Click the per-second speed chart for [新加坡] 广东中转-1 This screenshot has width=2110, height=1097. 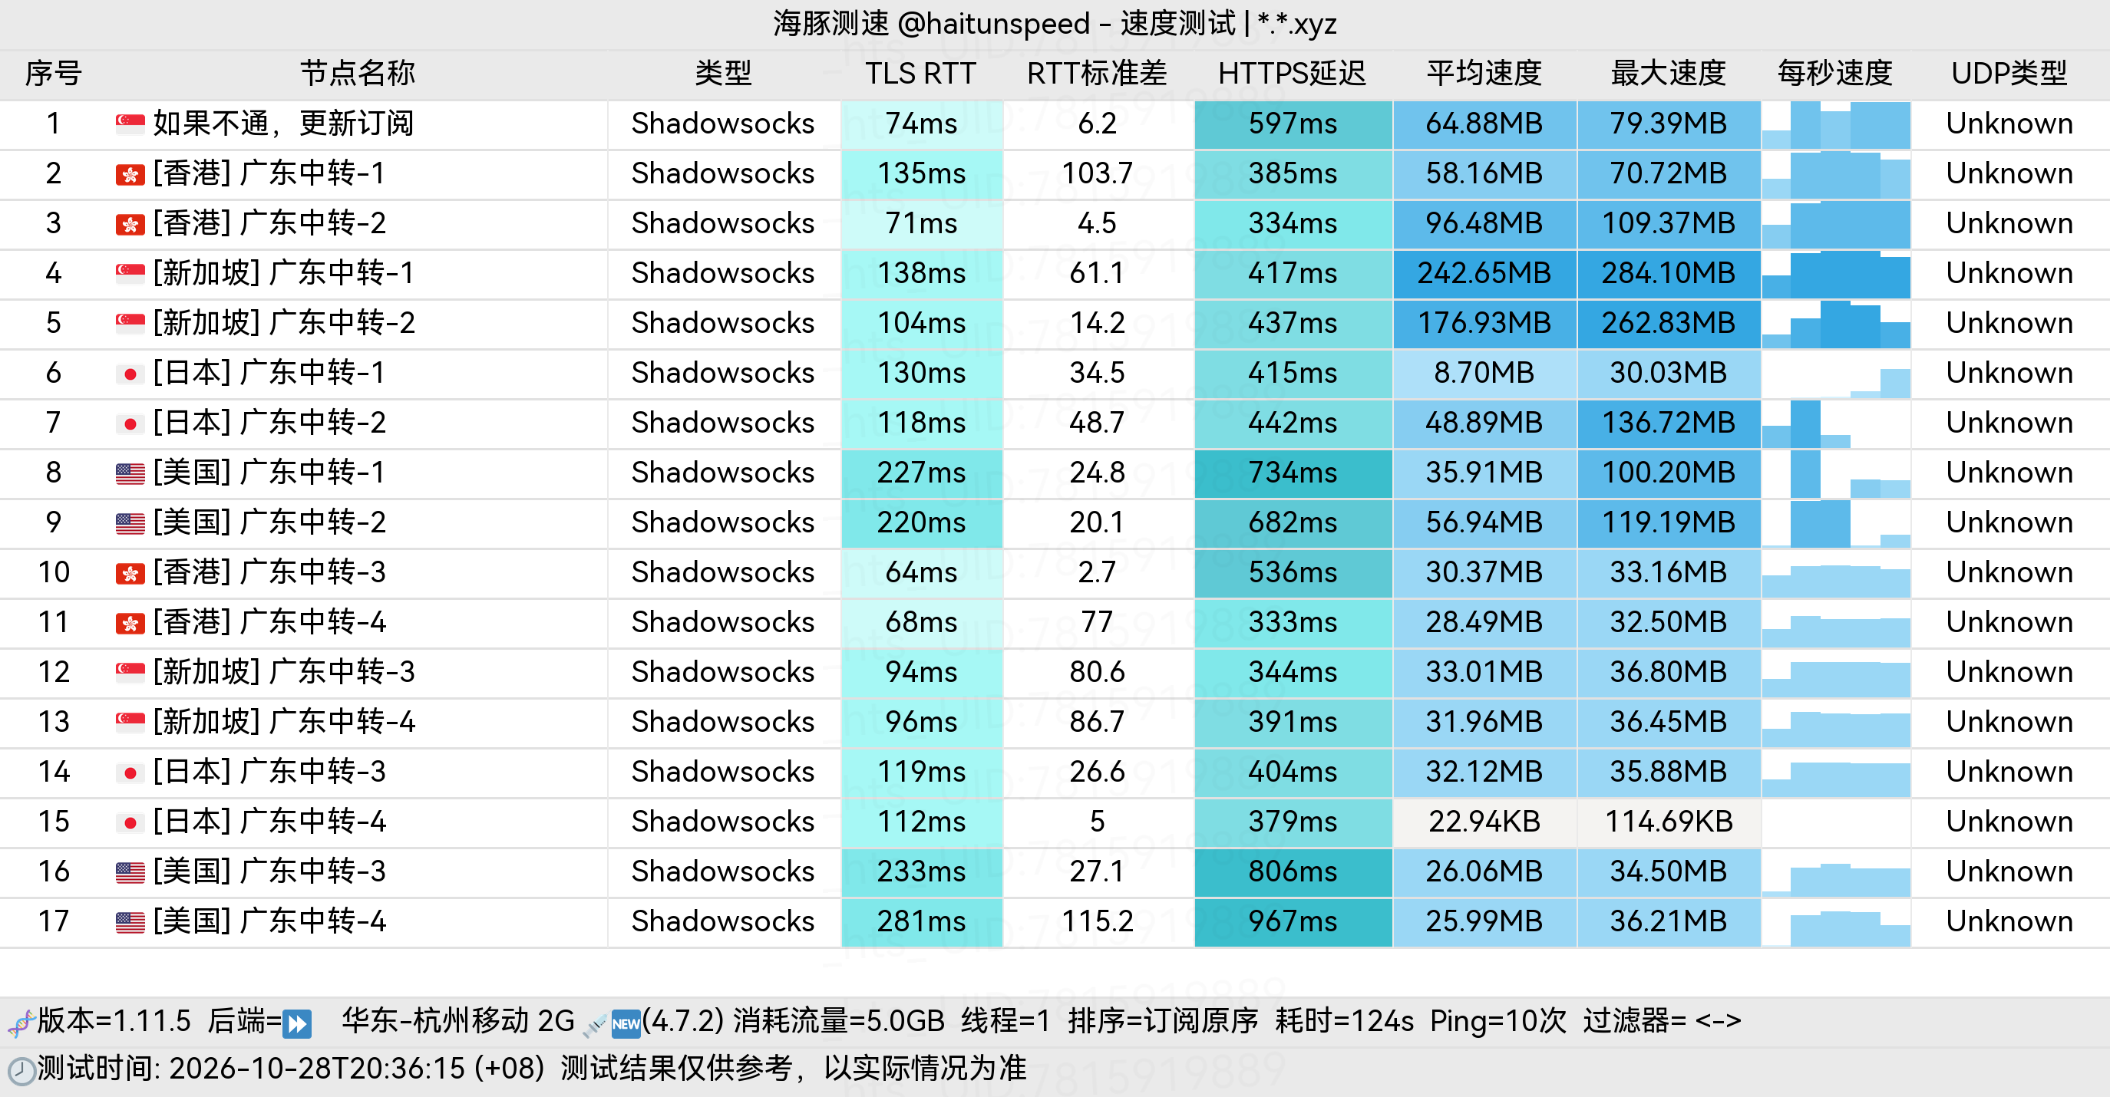(x=1836, y=273)
